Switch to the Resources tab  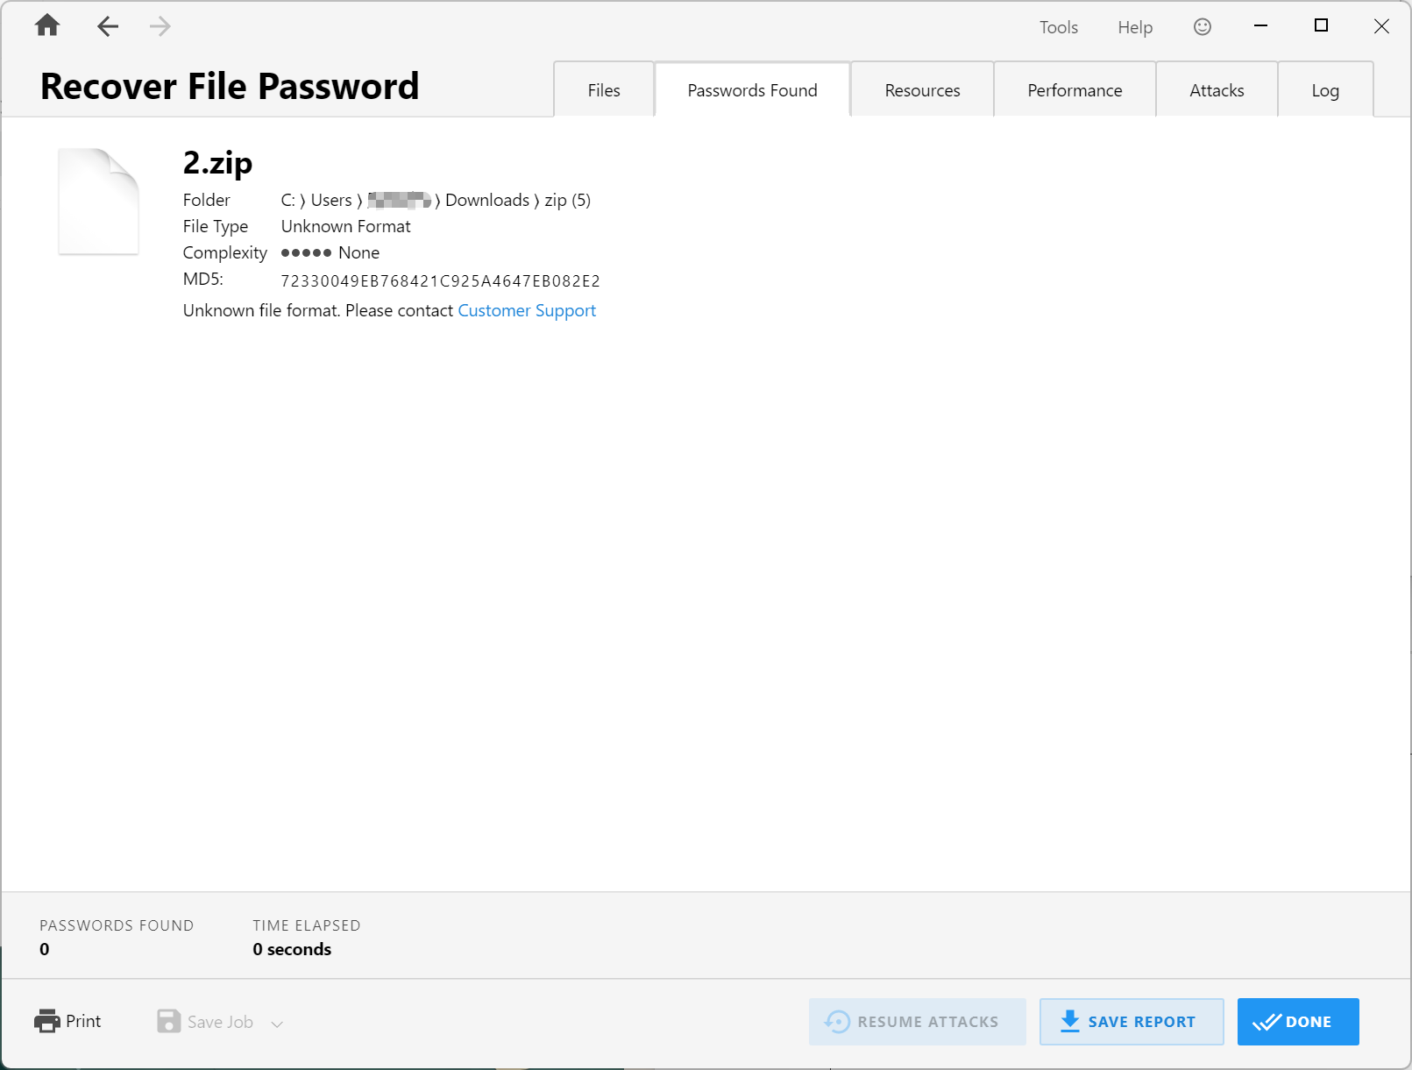tap(922, 90)
